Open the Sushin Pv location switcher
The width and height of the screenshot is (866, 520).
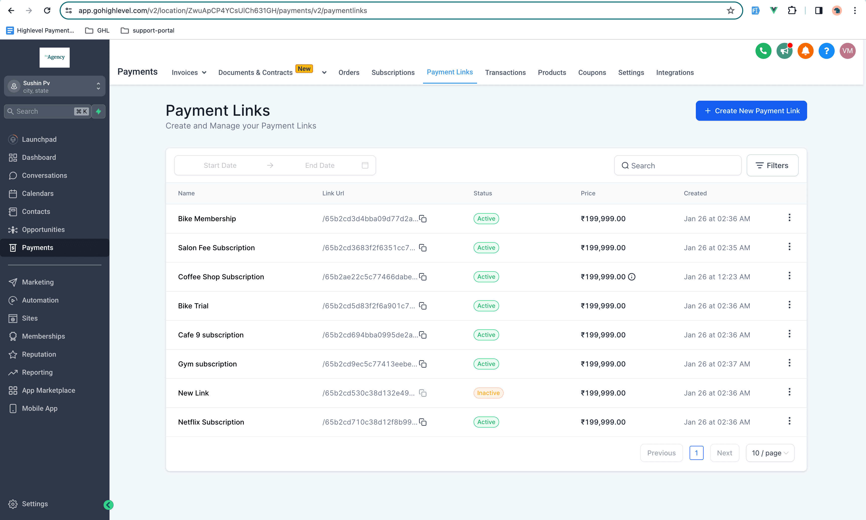tap(55, 86)
